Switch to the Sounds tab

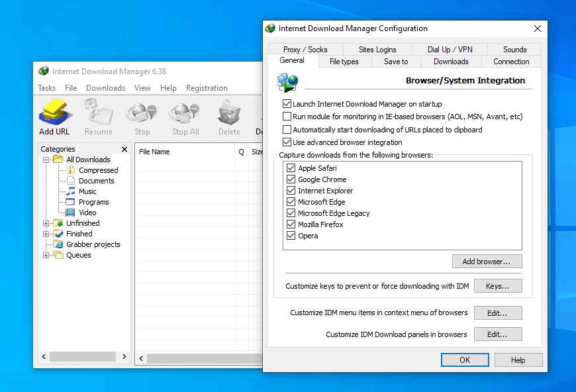[514, 49]
